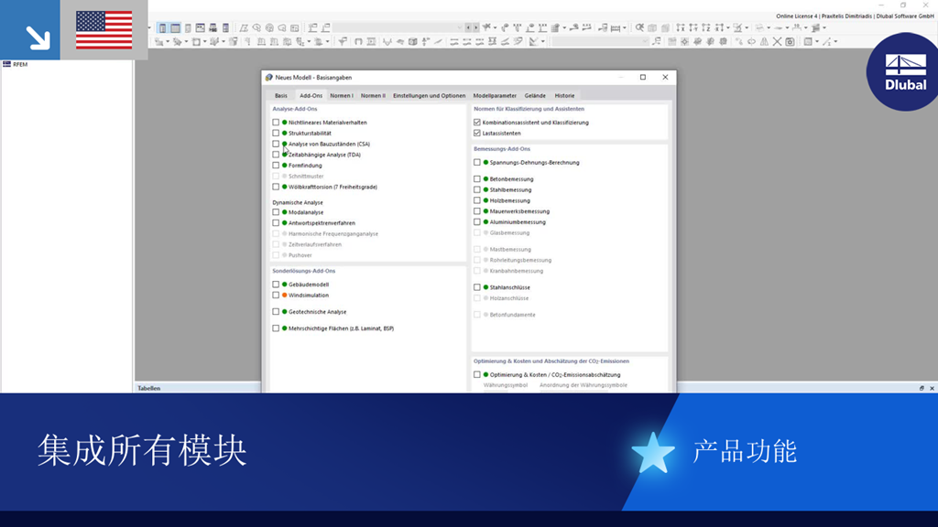Viewport: 938px width, 527px height.
Task: Switch to the Normen I tab
Action: [x=342, y=95]
